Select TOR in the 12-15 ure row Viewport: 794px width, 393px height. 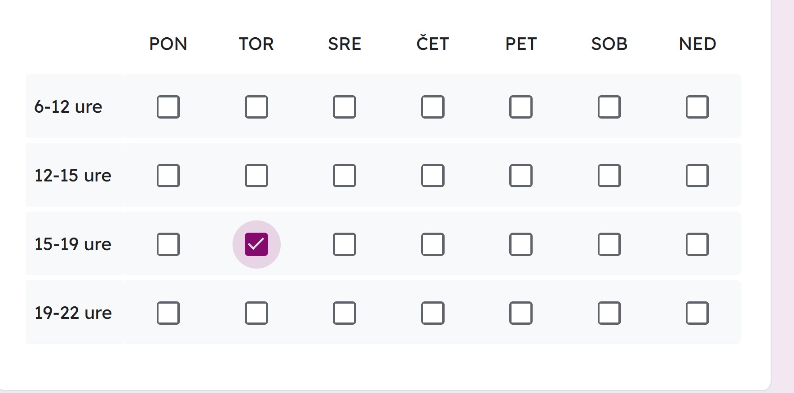coord(256,176)
